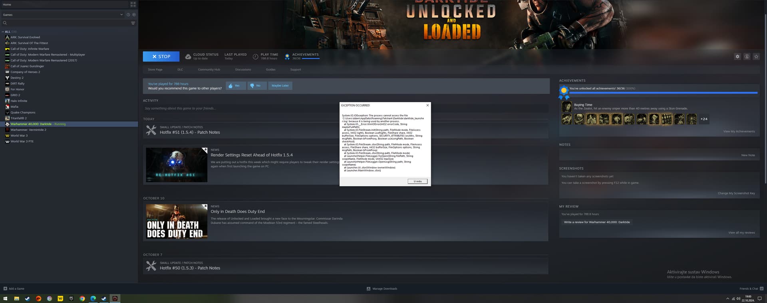Image resolution: width=767 pixels, height=303 pixels.
Task: Open Hotfix #51 (1.5.4) Patch Notes
Action: pos(190,132)
